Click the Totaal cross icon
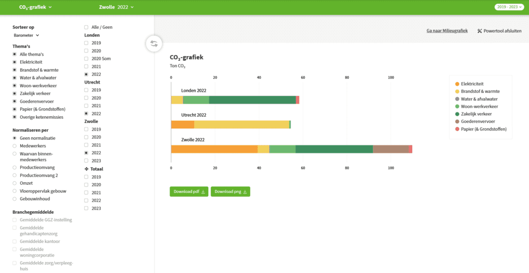 tap(86, 169)
